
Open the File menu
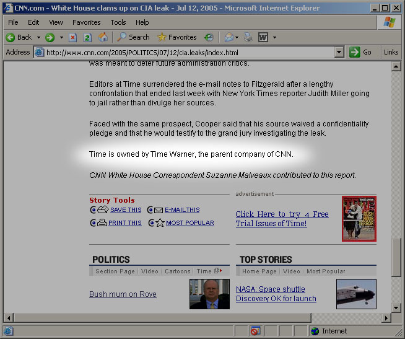coord(13,22)
